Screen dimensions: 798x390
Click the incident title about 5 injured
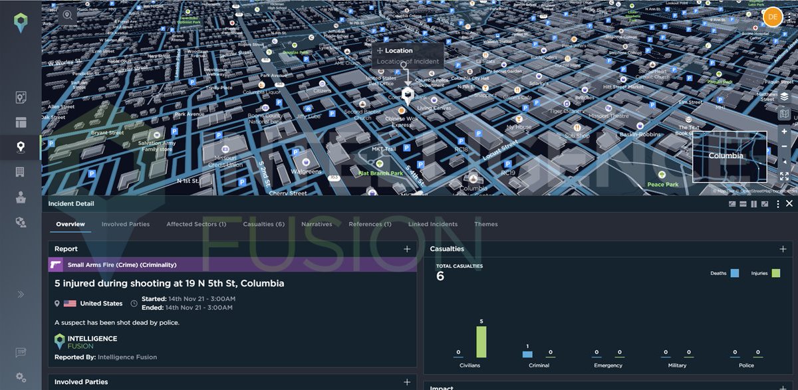pyautogui.click(x=170, y=283)
